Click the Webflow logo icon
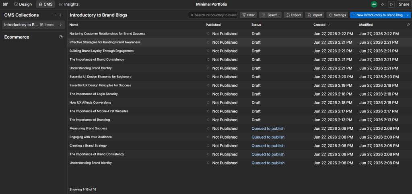 pos(5,4)
